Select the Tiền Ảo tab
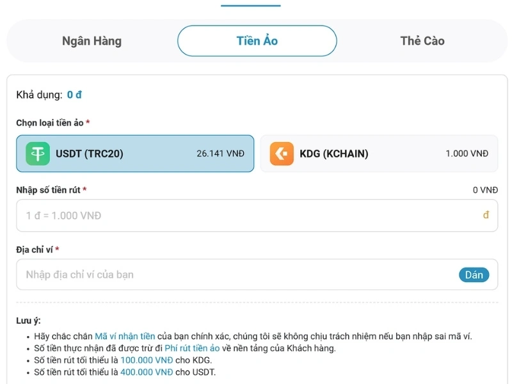The width and height of the screenshot is (512, 384). (x=255, y=40)
